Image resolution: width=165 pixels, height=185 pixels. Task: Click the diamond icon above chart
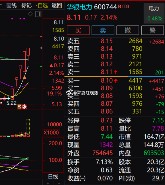(x=30, y=14)
